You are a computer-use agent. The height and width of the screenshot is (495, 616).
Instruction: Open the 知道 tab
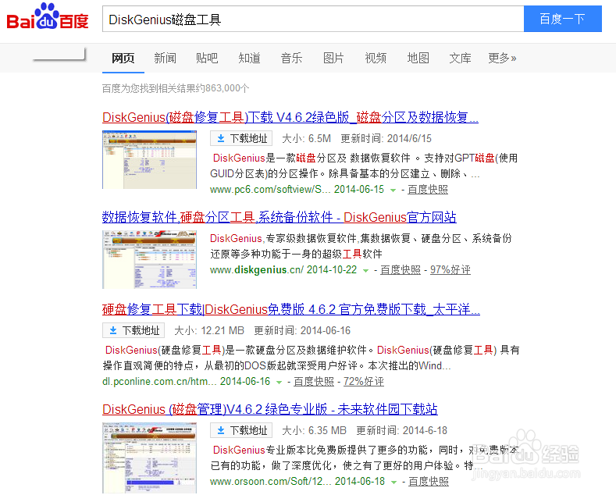click(250, 58)
